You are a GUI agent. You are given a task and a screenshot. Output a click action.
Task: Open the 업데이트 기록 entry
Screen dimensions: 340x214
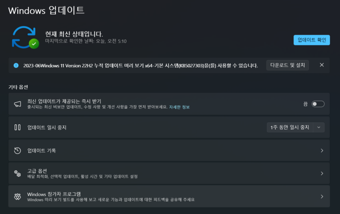pyautogui.click(x=169, y=150)
